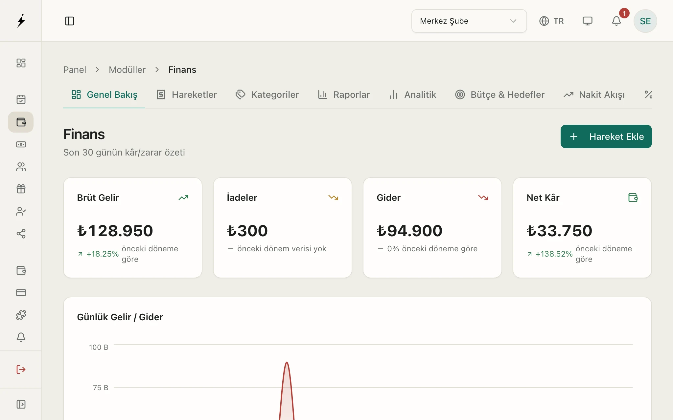
Task: Open the puzzle piece integrations icon
Action: click(x=21, y=315)
